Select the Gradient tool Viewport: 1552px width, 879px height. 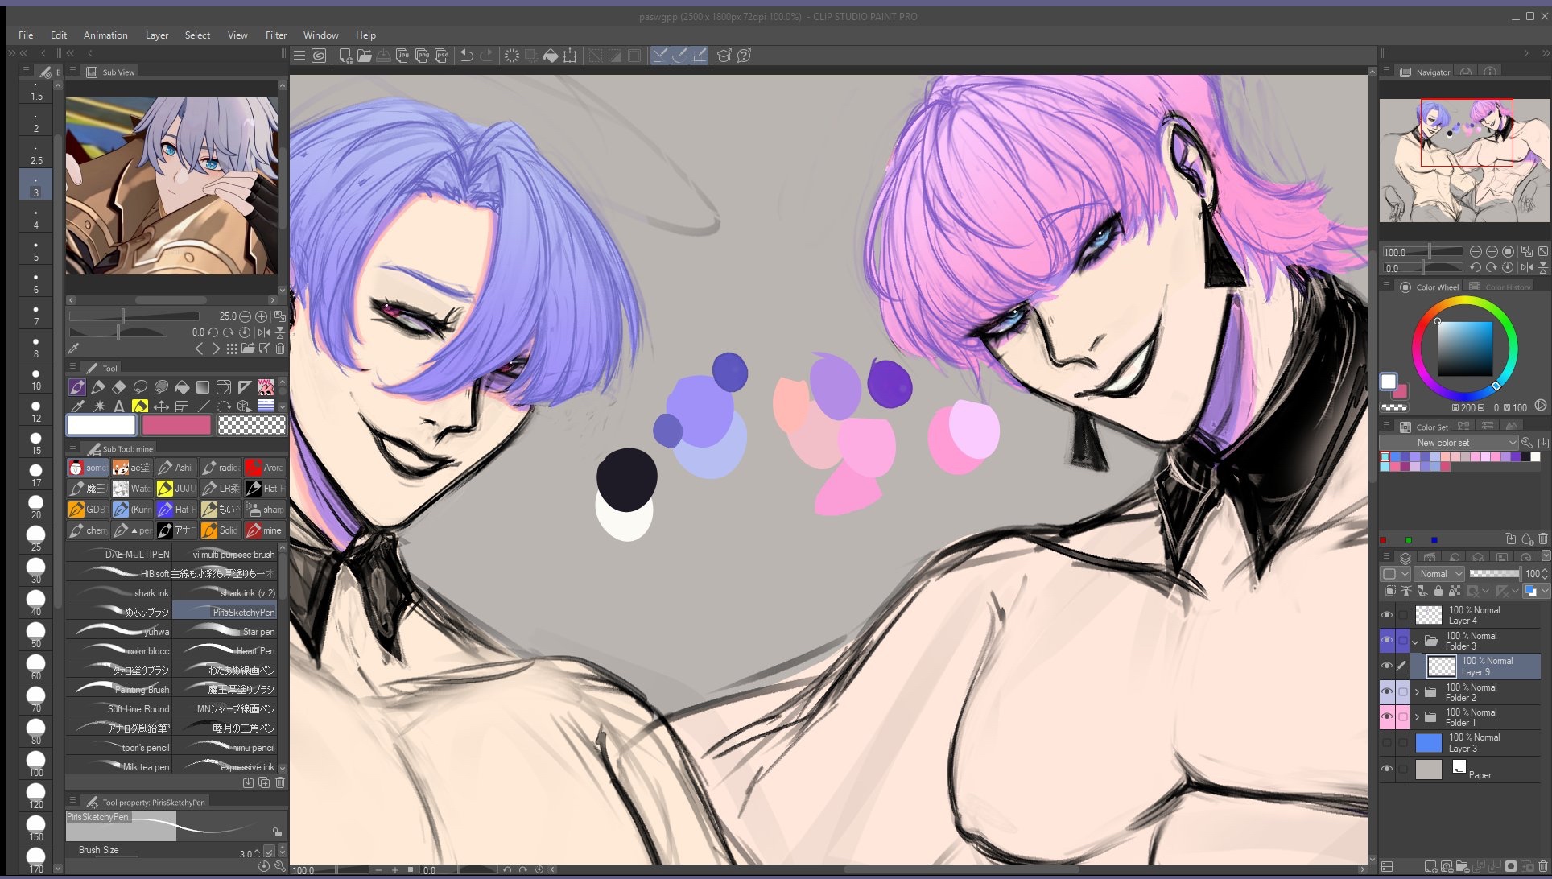point(203,387)
